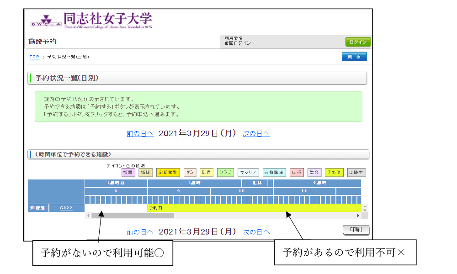Click the 印刷 print button
Image resolution: width=457 pixels, height=274 pixels.
click(356, 230)
